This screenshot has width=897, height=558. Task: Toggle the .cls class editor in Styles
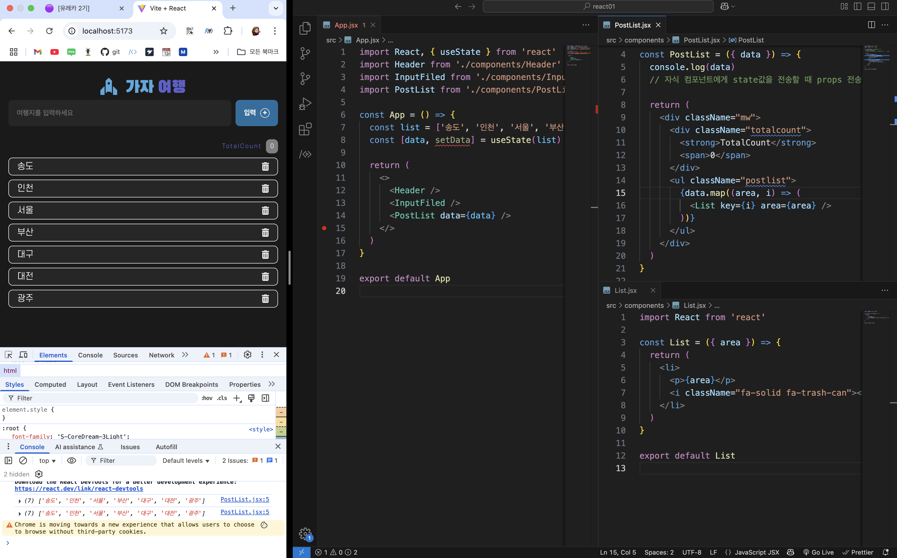click(222, 398)
